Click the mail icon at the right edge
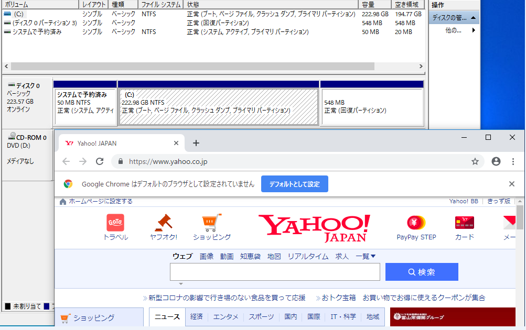Image resolution: width=526 pixels, height=330 pixels. 509,223
